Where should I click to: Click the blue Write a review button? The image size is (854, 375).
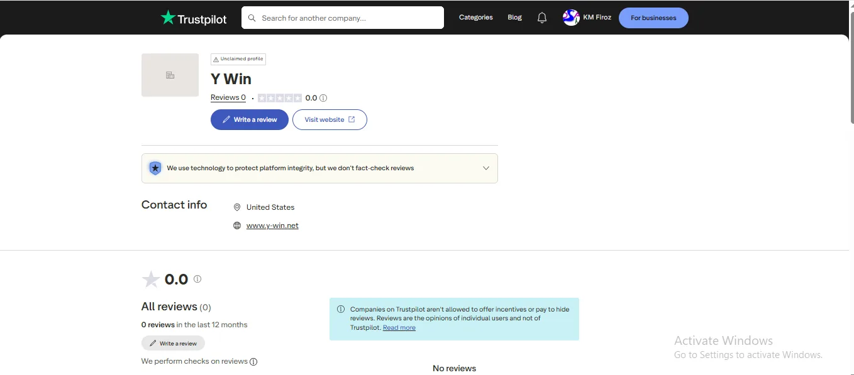(x=250, y=119)
